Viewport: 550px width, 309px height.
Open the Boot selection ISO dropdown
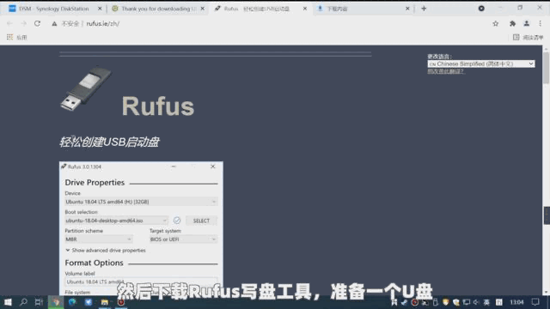tap(116, 221)
